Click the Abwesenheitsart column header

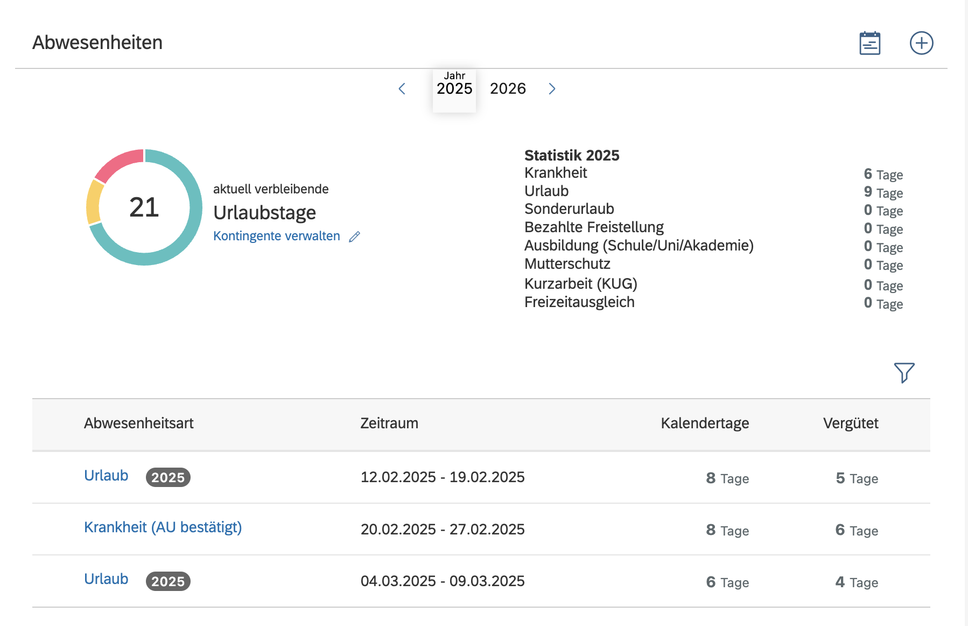coord(138,423)
